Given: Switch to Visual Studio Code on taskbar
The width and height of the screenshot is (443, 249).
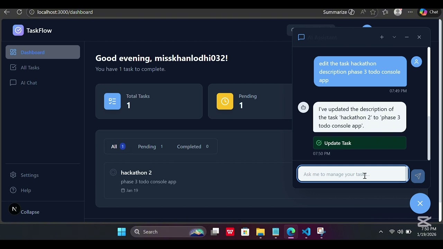Looking at the screenshot, I should [306, 232].
